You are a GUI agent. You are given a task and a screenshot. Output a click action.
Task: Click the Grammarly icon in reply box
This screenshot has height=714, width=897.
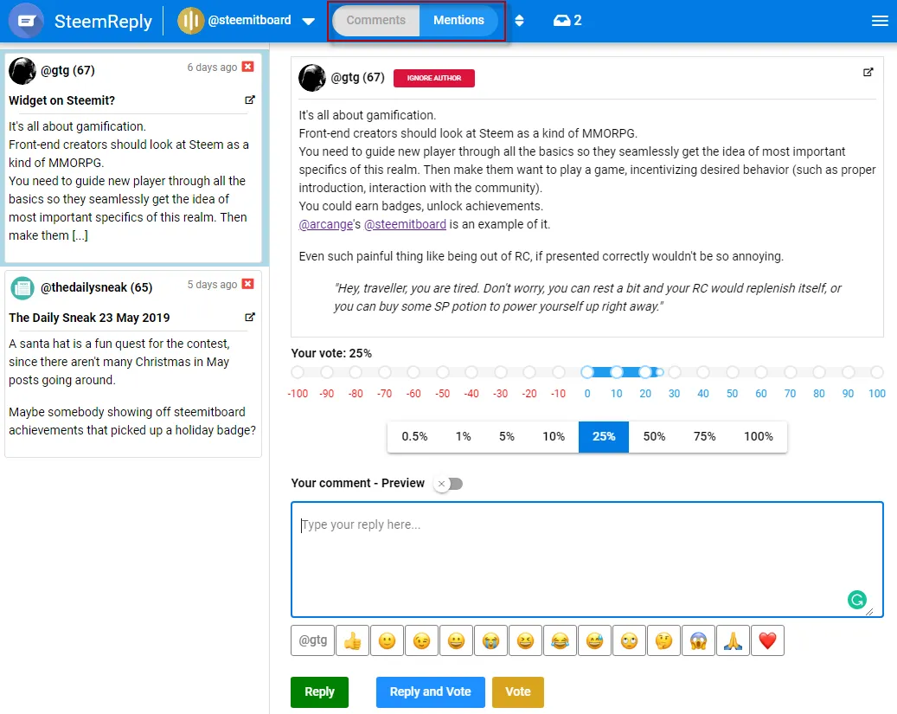(x=856, y=600)
